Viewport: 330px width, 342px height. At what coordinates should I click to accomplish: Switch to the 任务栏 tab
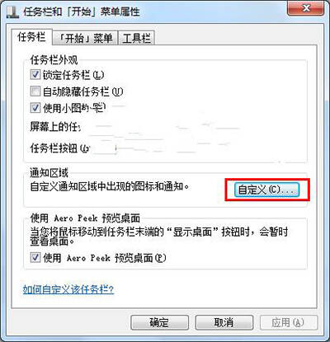click(31, 37)
